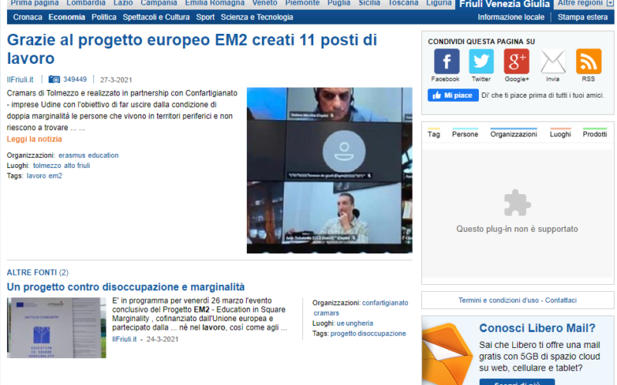
Task: Select the Toscana region tab
Action: click(x=403, y=3)
